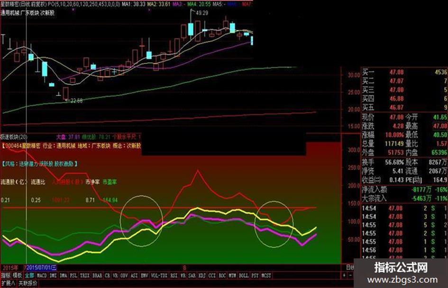The width and height of the screenshot is (448, 288).
Task: Choose the OBV indicator tab
Action: point(124,275)
